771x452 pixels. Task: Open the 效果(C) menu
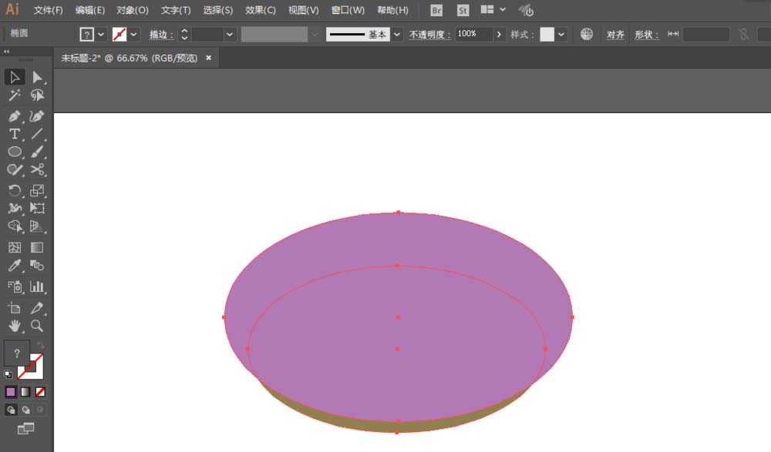[x=261, y=10]
